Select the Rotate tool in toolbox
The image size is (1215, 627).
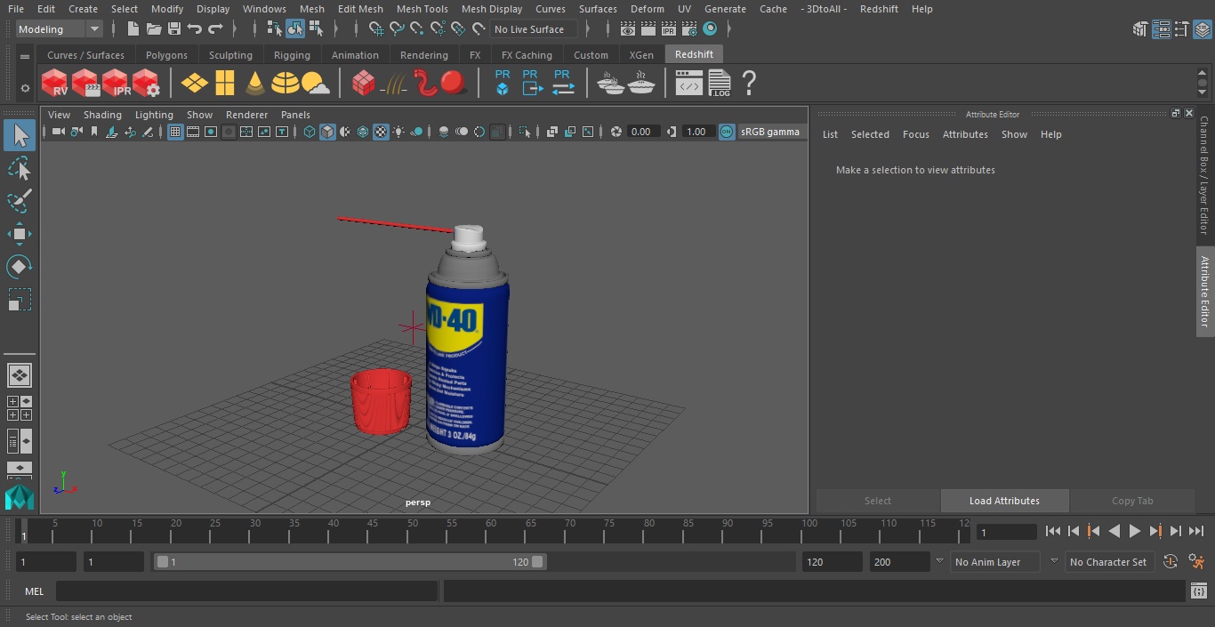click(20, 266)
